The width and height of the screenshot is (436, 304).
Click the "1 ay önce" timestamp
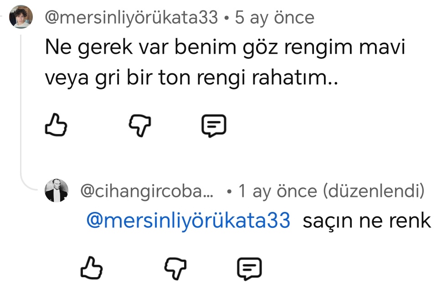277,191
